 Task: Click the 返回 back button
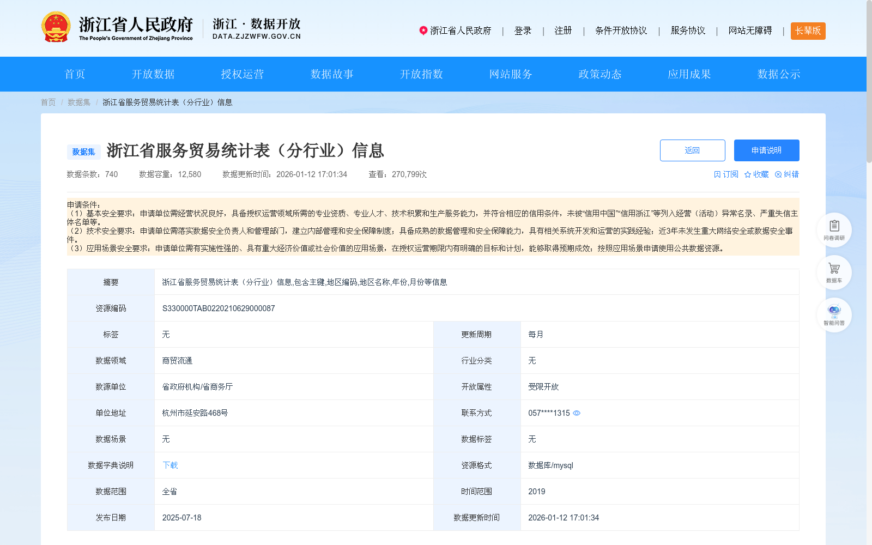tap(692, 150)
